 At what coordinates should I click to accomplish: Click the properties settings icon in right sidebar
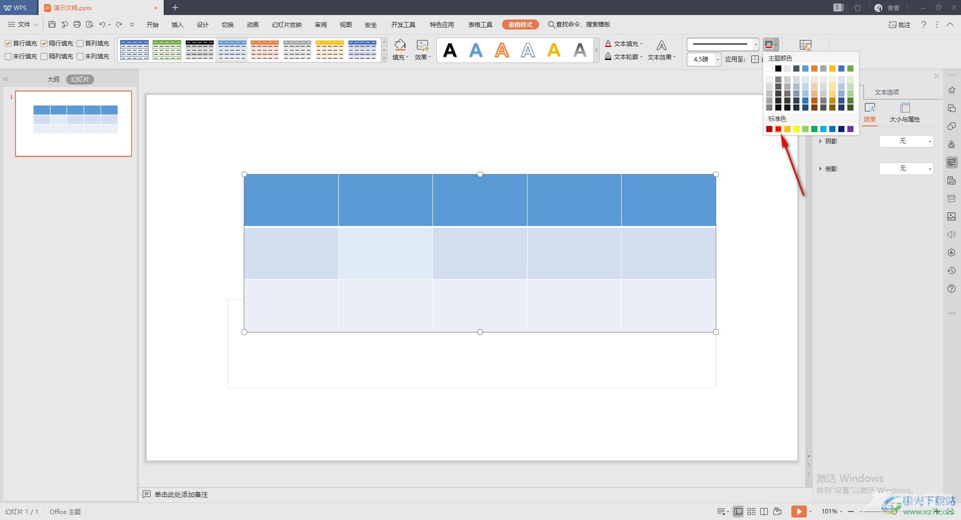pyautogui.click(x=951, y=162)
